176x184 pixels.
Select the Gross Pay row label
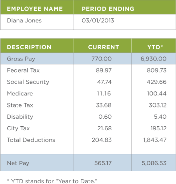pyautogui.click(x=21, y=59)
